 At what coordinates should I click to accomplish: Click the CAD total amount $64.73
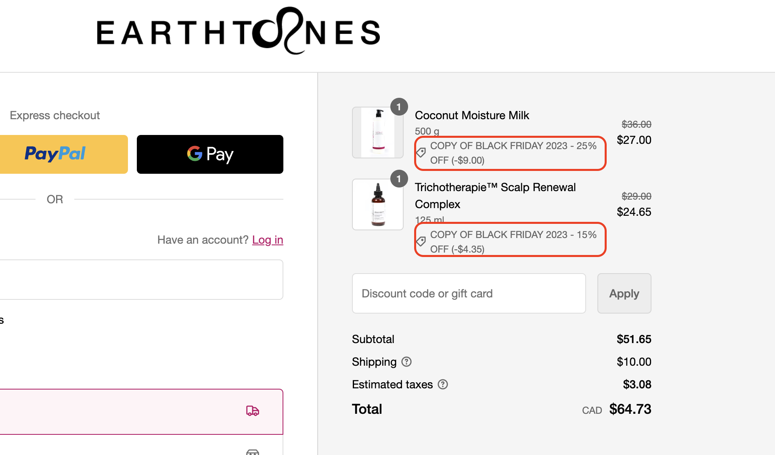pos(630,409)
